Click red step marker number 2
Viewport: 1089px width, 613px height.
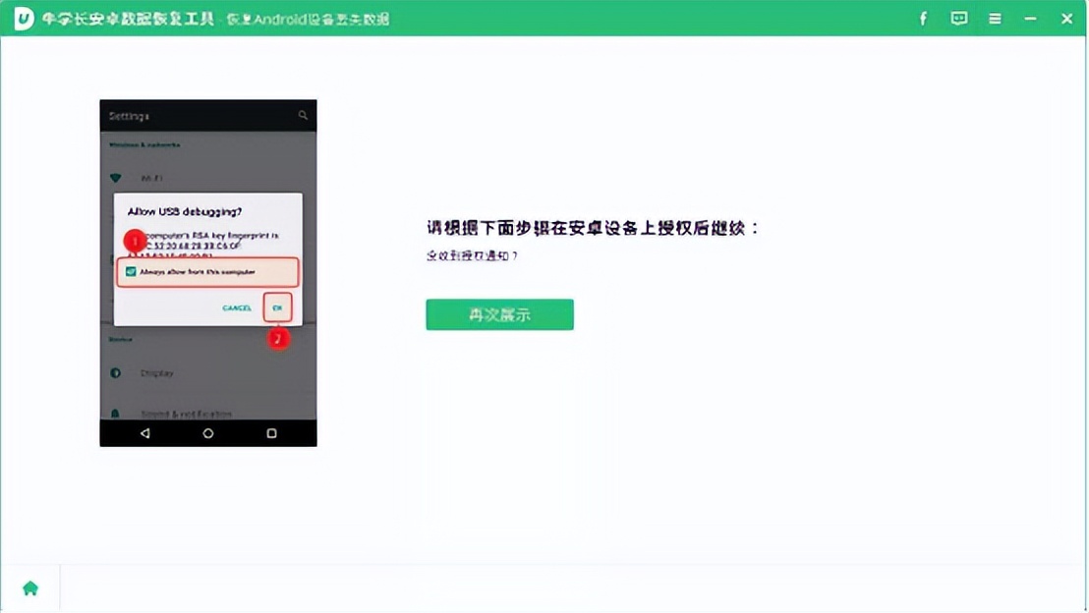click(279, 340)
